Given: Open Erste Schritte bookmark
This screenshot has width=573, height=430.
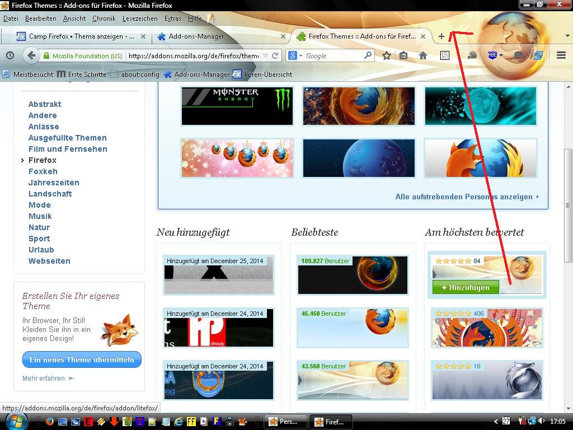Looking at the screenshot, I should (x=82, y=74).
